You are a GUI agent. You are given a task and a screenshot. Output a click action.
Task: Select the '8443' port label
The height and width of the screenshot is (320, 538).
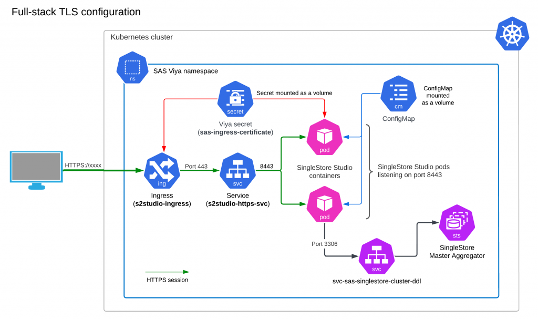(x=266, y=167)
